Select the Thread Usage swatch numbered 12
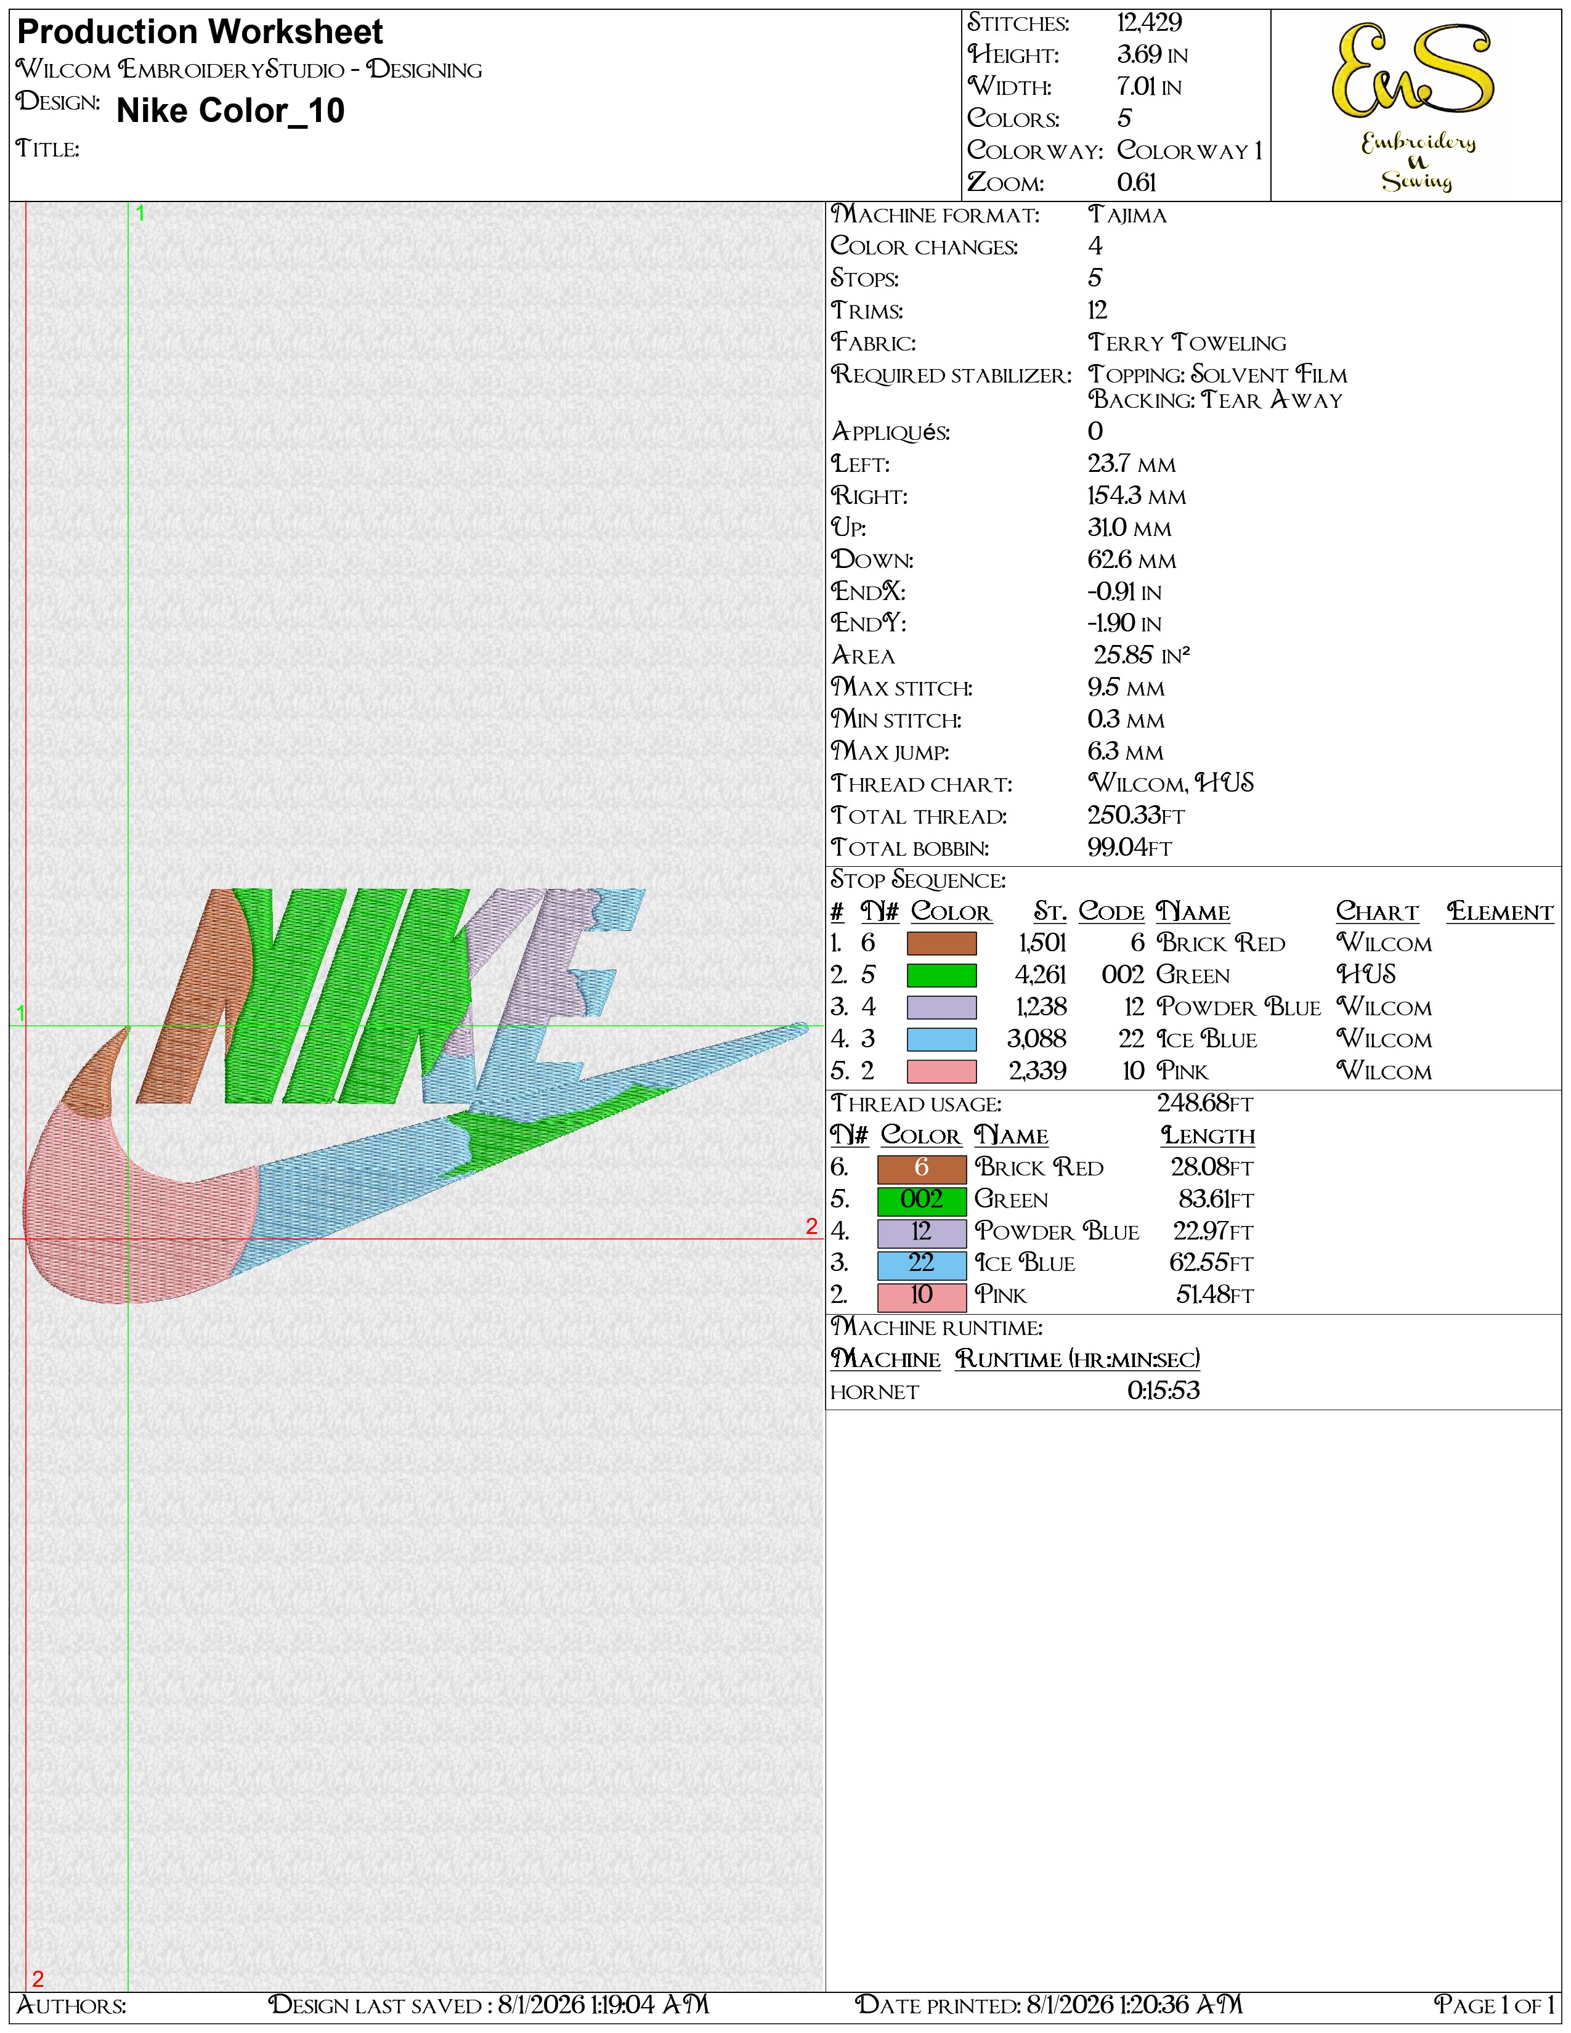Image resolution: width=1571 pixels, height=2033 pixels. tap(922, 1233)
